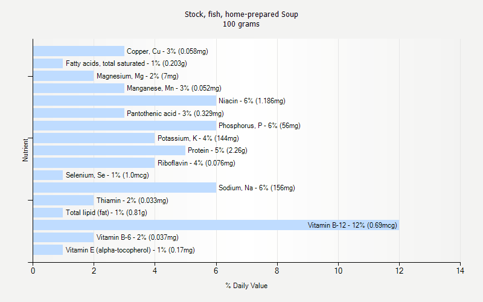483x302 pixels.
Task: Click the Sodium, Na - 6% label
Action: pos(257,188)
